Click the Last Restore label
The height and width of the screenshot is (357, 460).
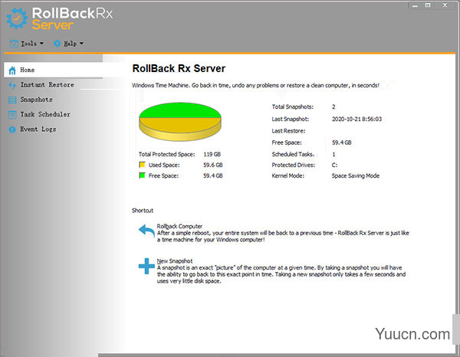click(x=288, y=131)
